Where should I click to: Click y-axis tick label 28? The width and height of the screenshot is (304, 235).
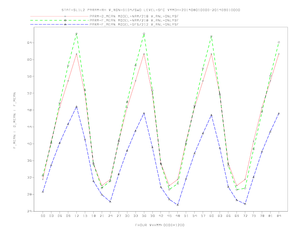pyautogui.click(x=29, y=194)
